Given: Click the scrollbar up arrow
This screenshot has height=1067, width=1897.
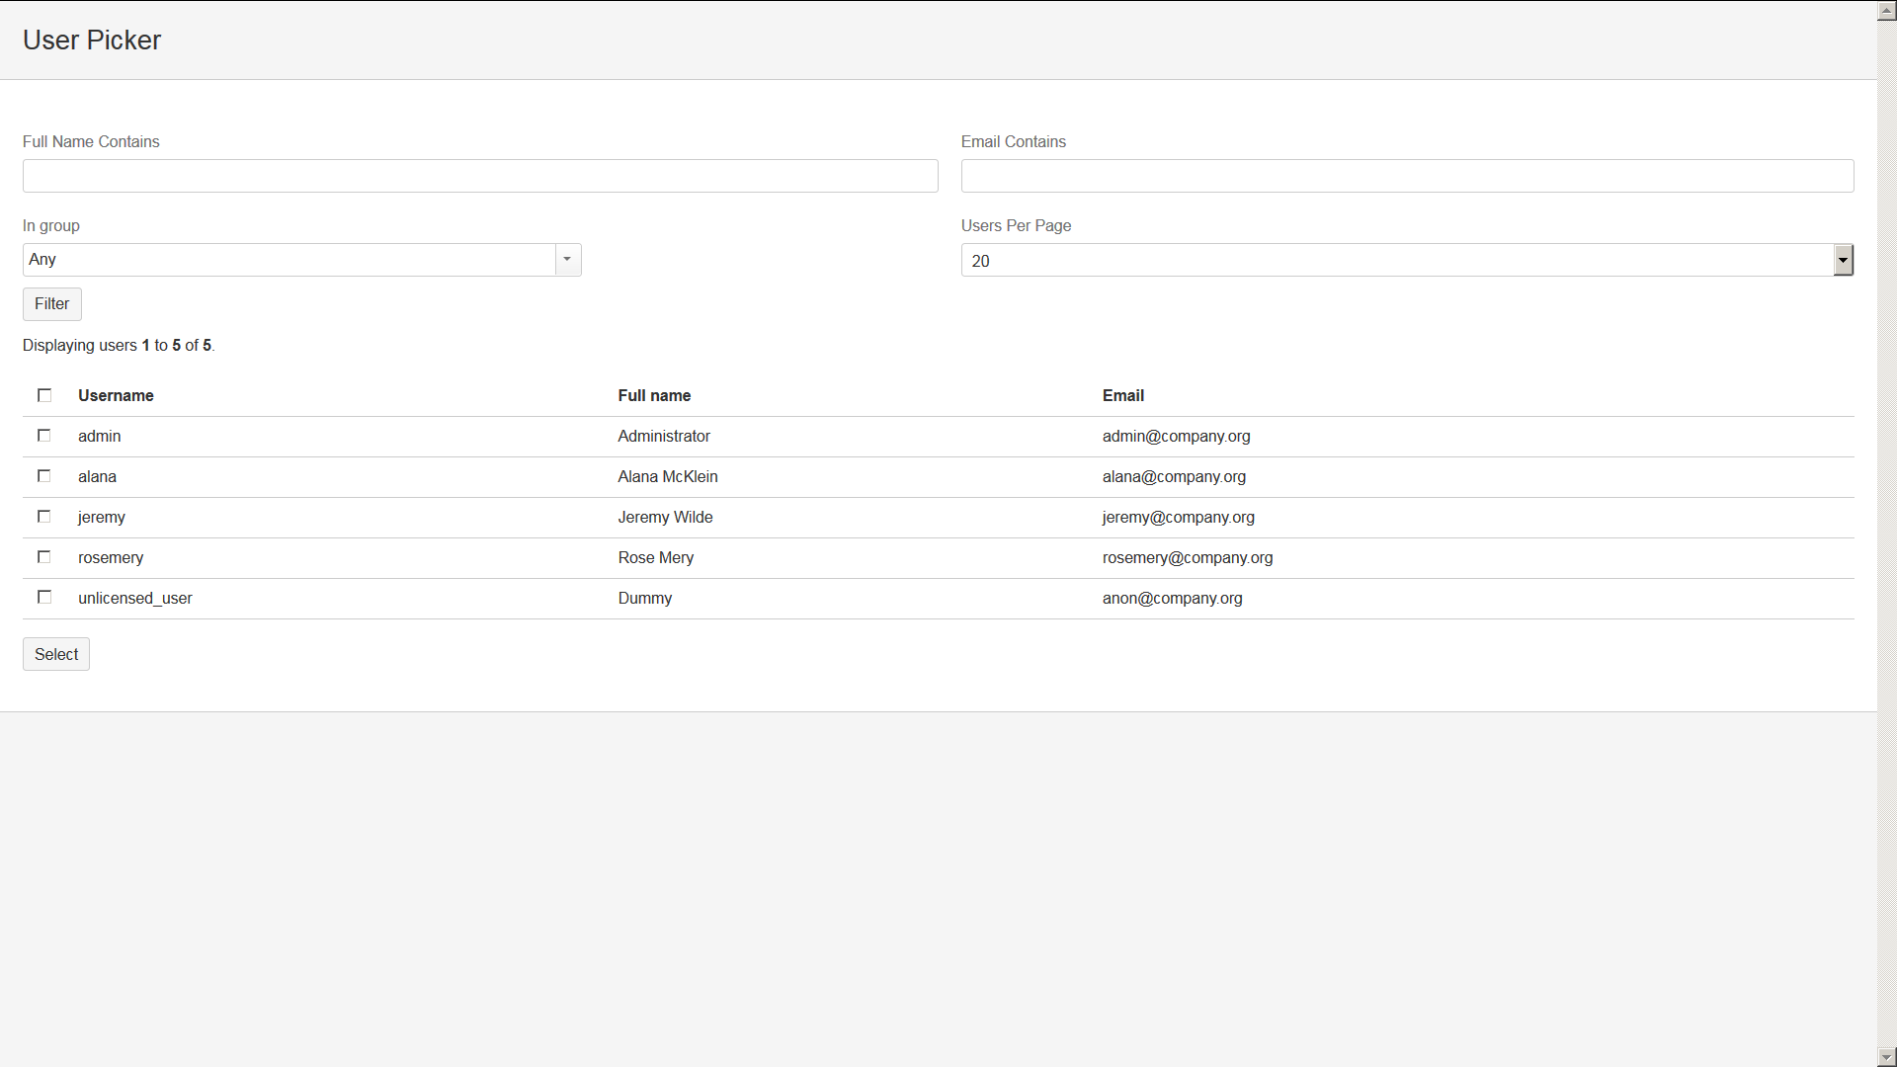Looking at the screenshot, I should (x=1886, y=11).
